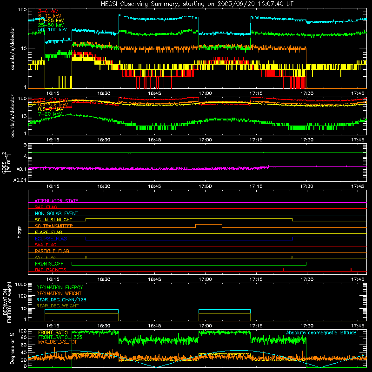Screen dimensions: 372x372
Task: Click 16:30 tick under the GOES plot
Action: (x=104, y=186)
